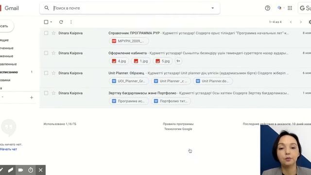Click the Gmail logo text
The height and width of the screenshot is (175, 311).
(x=12, y=8)
